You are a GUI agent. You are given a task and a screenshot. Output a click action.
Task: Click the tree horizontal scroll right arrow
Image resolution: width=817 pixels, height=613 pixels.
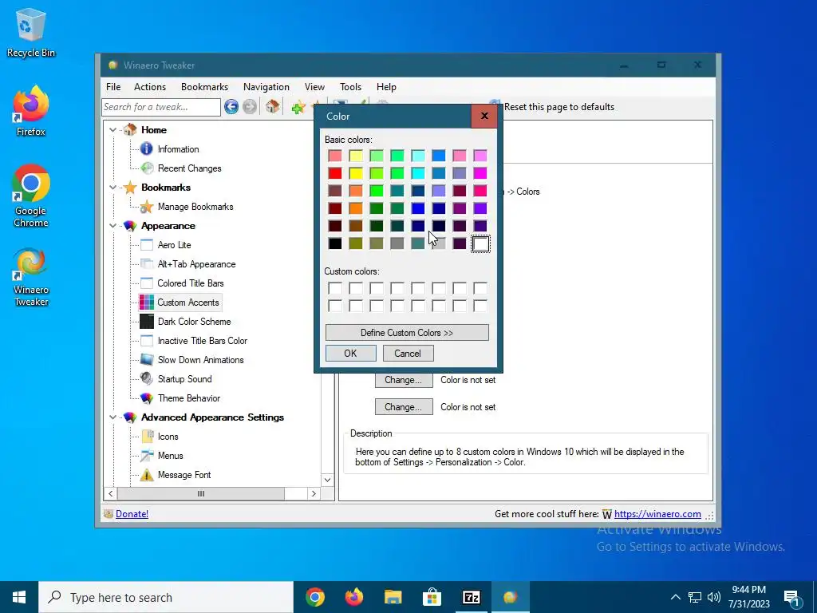pyautogui.click(x=313, y=493)
